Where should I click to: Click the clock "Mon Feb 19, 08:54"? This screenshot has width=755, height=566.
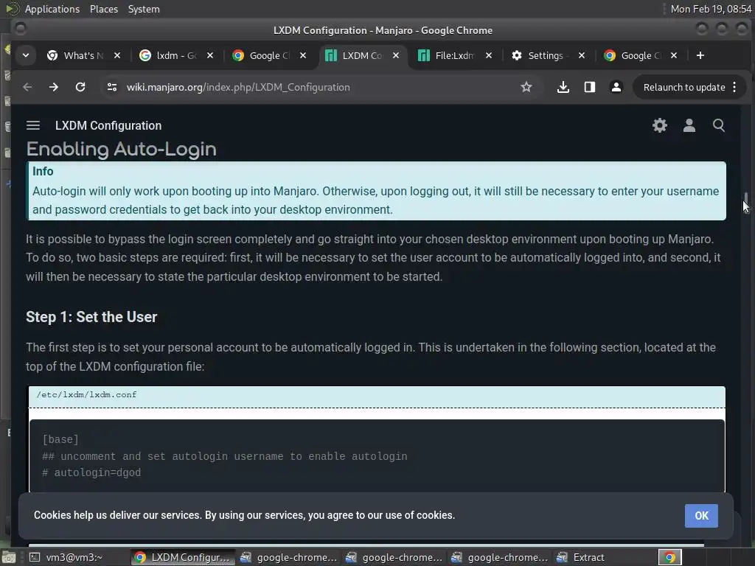point(711,9)
